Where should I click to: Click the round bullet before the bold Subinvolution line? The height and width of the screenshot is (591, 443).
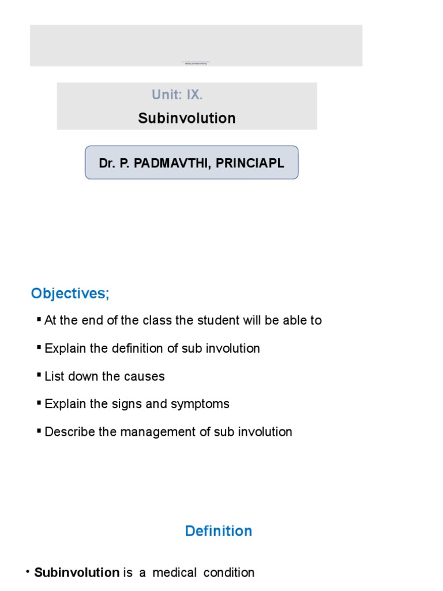[x=27, y=571]
